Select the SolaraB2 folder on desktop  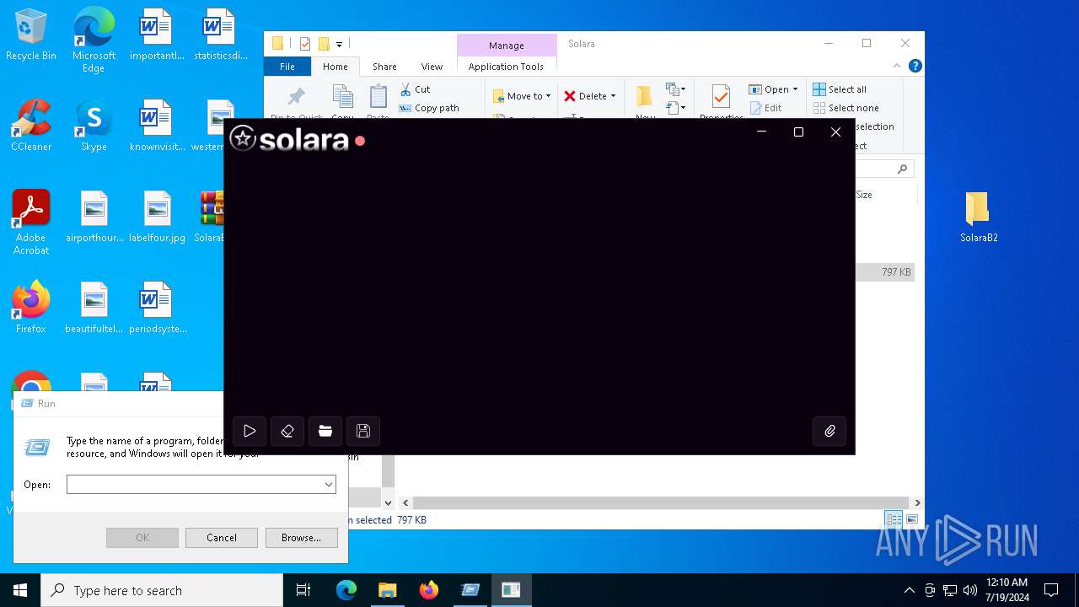pos(979,217)
